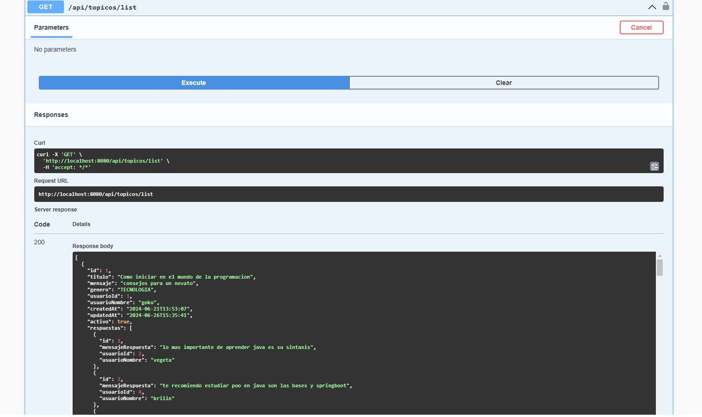Click the "titulo" line in response JSON
702x417 pixels.
point(171,277)
